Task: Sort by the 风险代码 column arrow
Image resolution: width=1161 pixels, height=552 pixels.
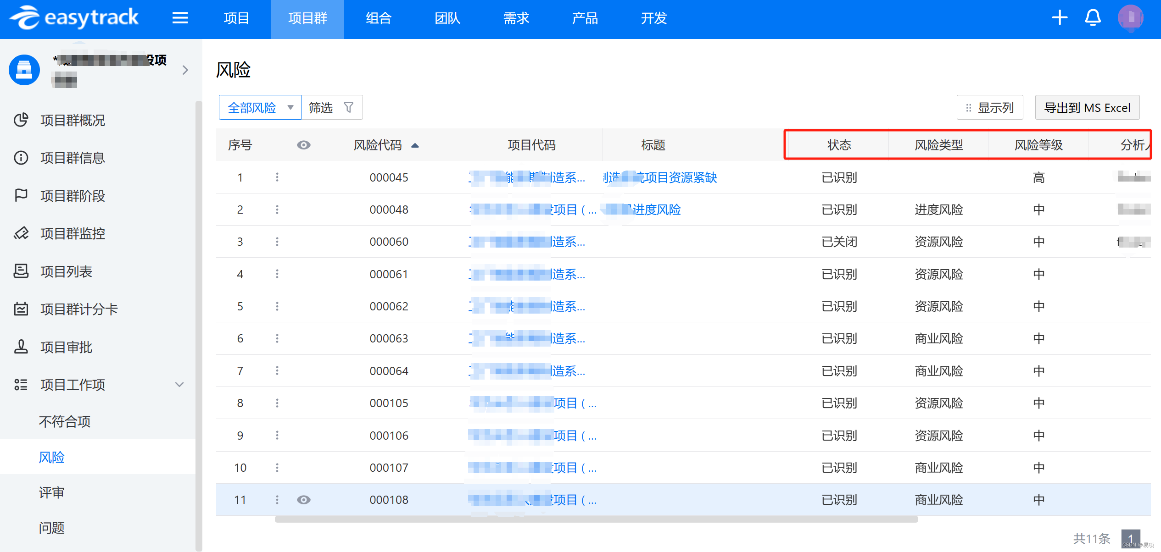Action: pos(415,145)
